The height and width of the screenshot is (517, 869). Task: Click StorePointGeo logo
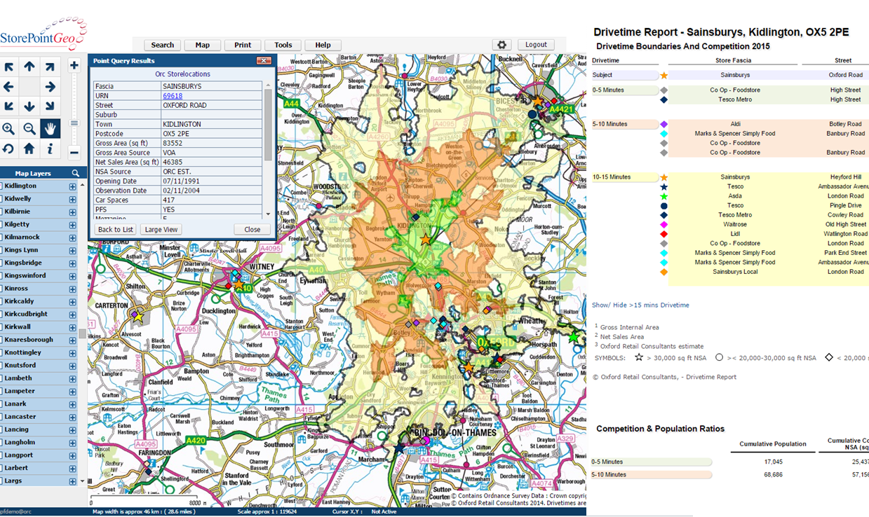tap(43, 34)
